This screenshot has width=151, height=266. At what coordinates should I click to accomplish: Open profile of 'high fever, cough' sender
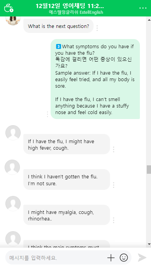13,133
